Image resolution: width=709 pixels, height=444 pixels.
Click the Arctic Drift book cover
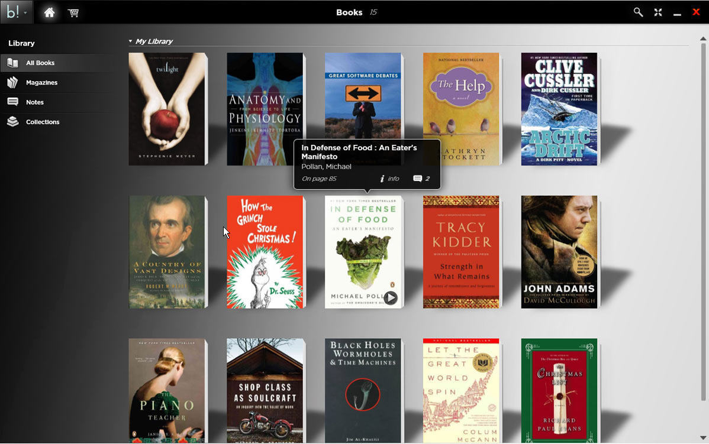coord(559,109)
